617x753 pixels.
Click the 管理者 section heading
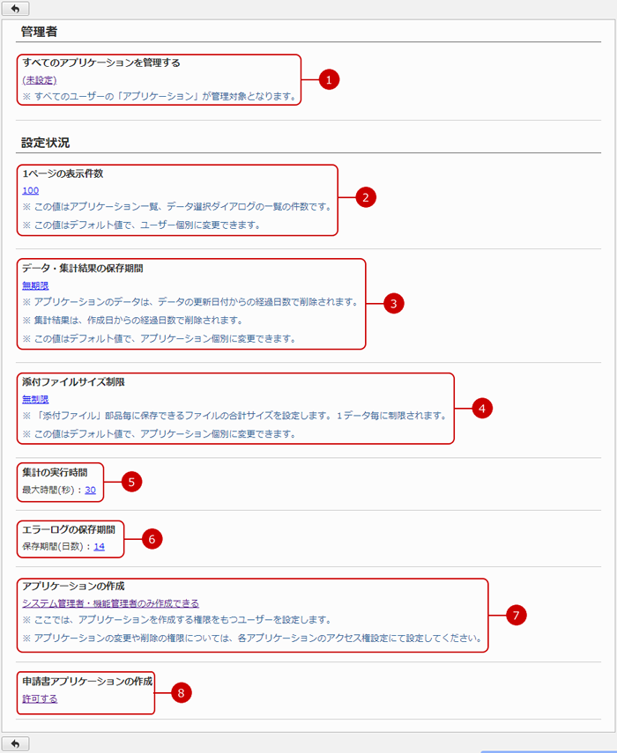click(40, 32)
